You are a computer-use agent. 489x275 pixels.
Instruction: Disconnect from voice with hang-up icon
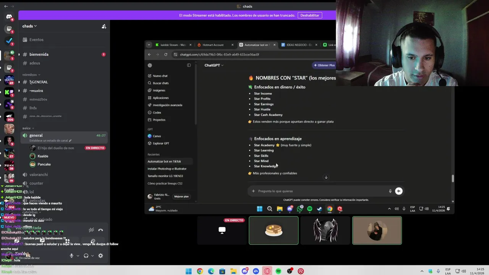coord(100,230)
